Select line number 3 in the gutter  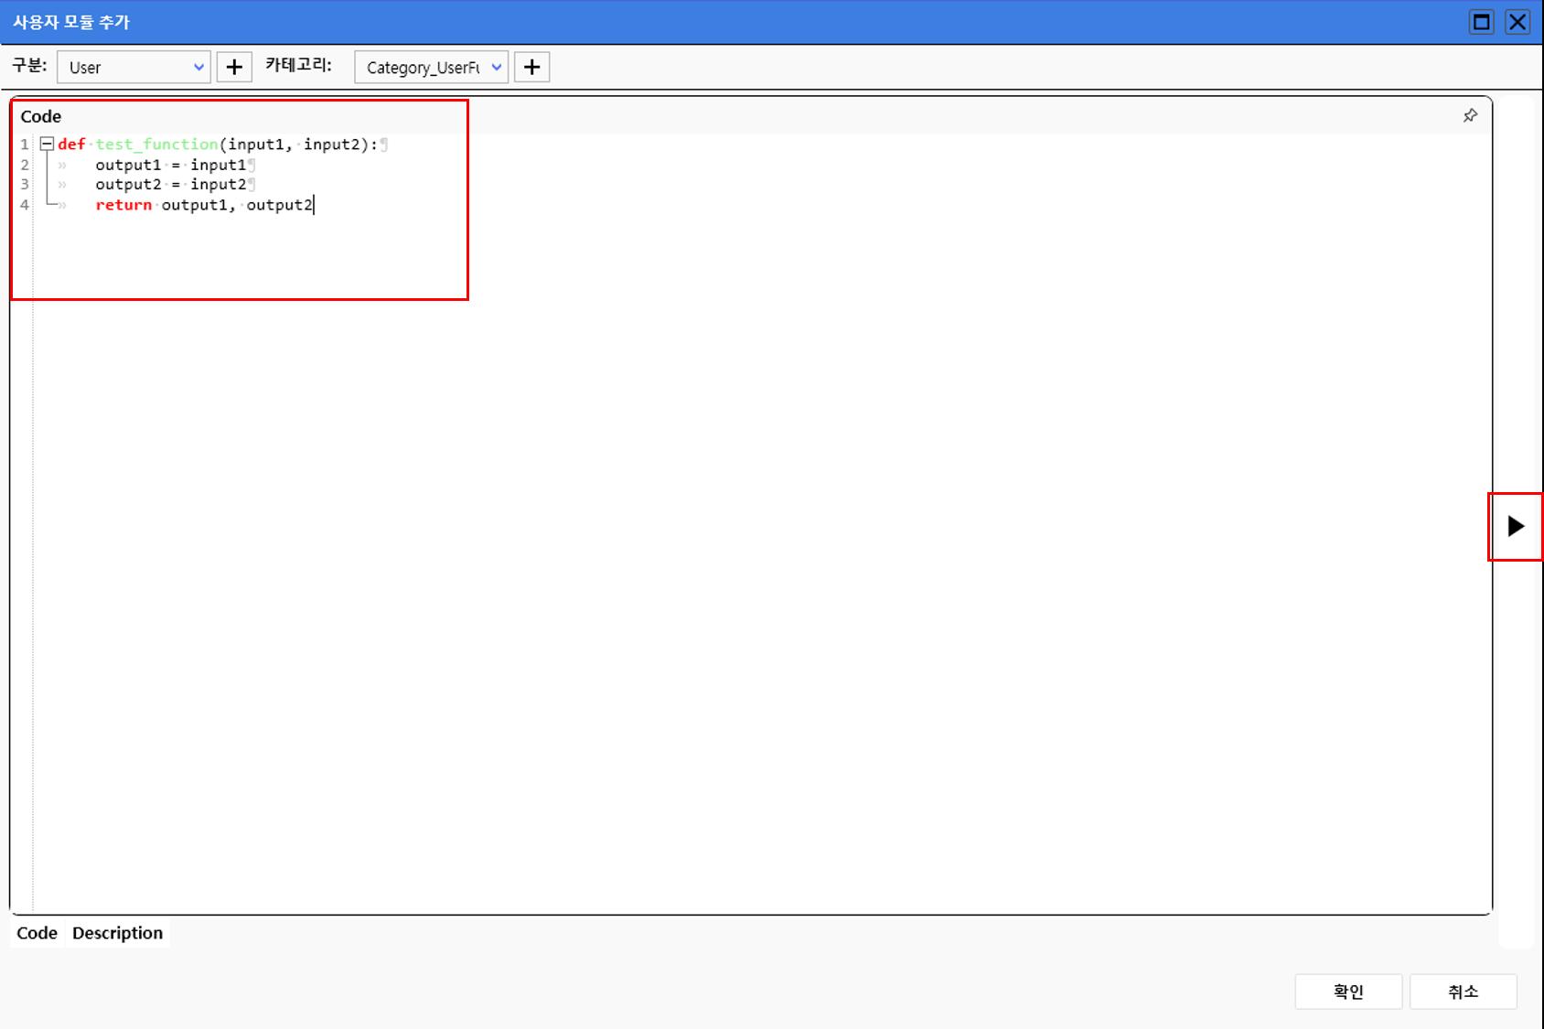coord(25,185)
